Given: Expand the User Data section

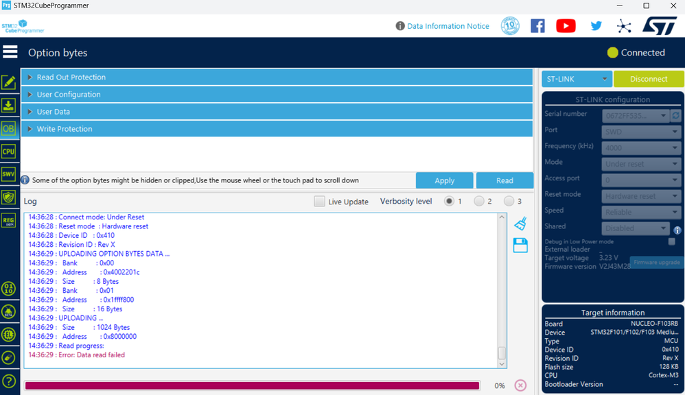Looking at the screenshot, I should point(277,112).
